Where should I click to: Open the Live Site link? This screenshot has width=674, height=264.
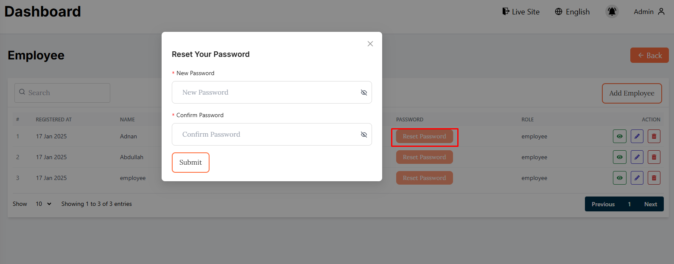[521, 12]
